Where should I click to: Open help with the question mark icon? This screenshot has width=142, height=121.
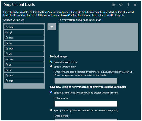128,5
